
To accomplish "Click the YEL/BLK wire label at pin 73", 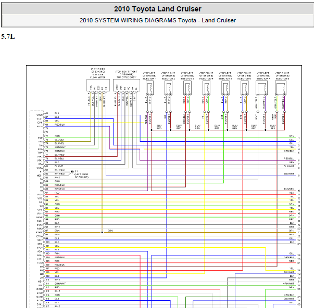I will coord(59,140).
